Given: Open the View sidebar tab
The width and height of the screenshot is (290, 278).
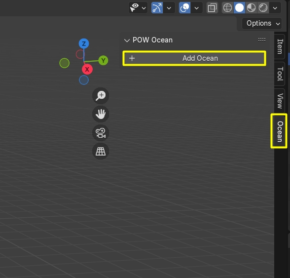Looking at the screenshot, I should tap(280, 101).
